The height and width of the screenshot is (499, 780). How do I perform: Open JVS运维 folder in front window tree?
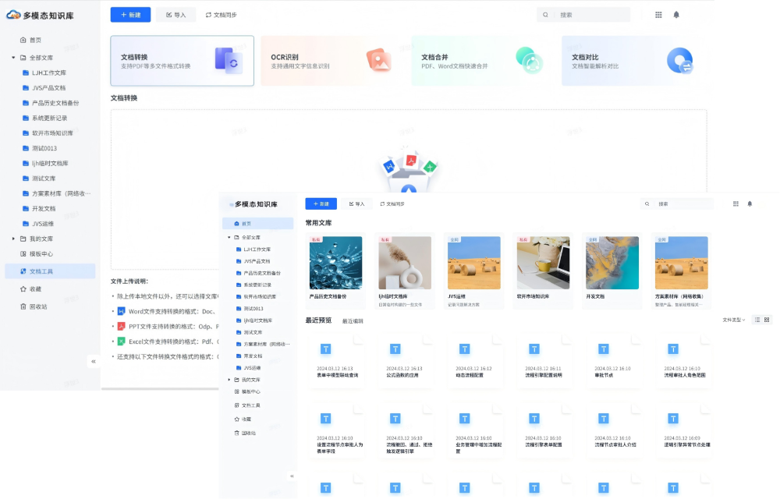[248, 368]
